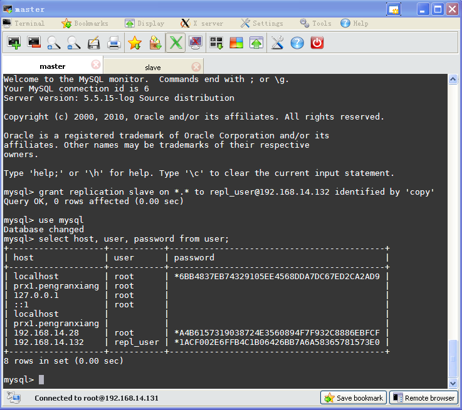The width and height of the screenshot is (462, 410).
Task: Open settings with the crossed tools icon
Action: pos(277,43)
